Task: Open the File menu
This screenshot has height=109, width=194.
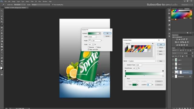Action: [x=5, y=2]
